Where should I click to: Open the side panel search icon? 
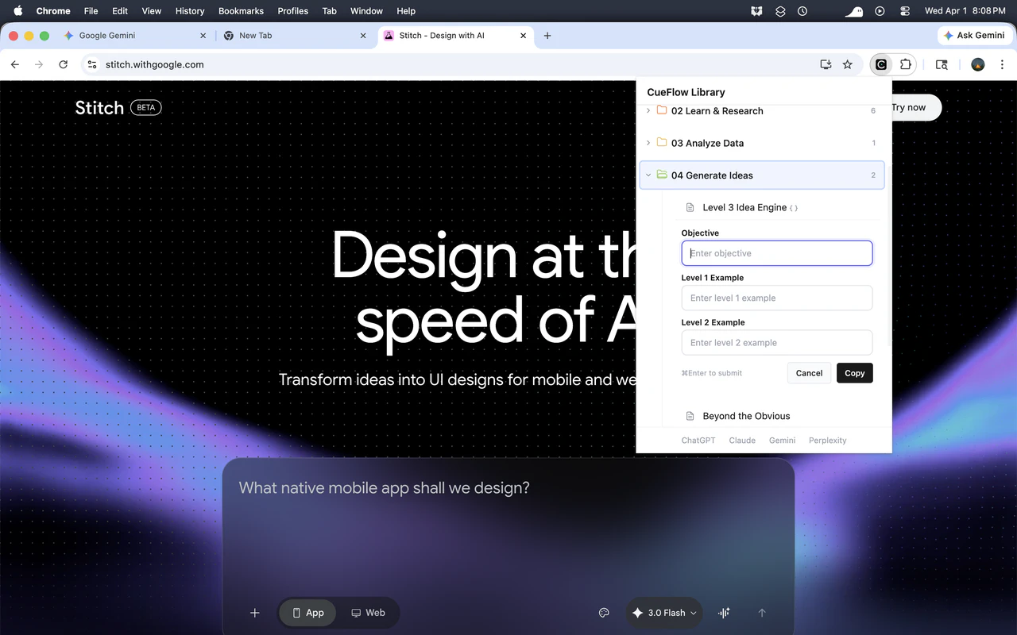tap(942, 64)
